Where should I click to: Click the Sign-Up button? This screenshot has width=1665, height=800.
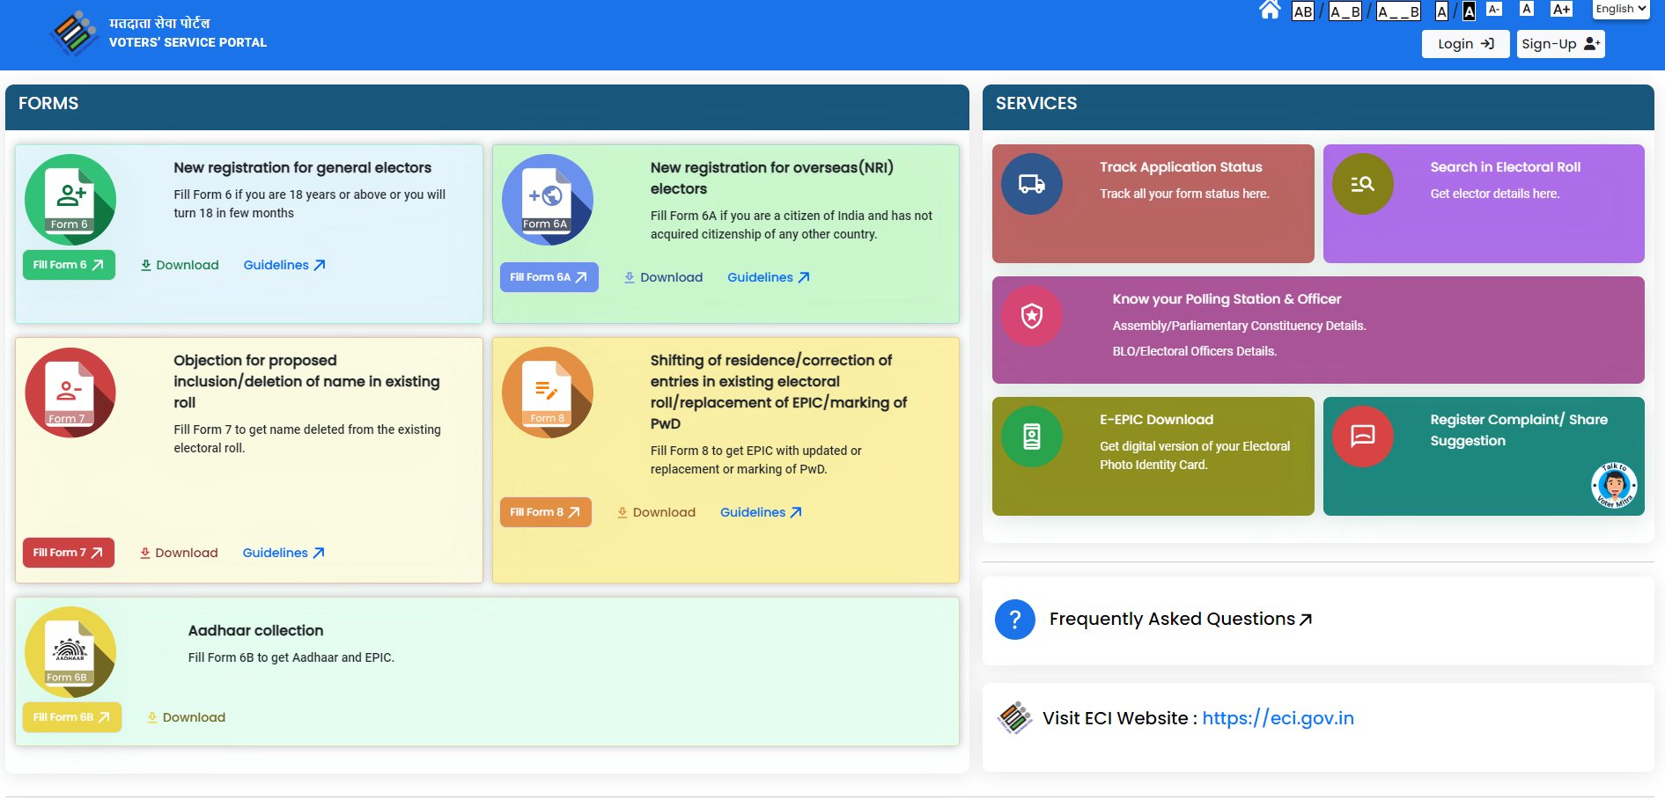1560,44
